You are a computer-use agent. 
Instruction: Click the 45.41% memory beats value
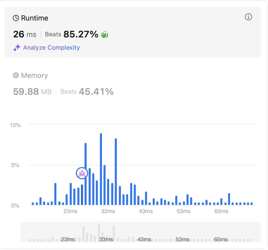[x=96, y=91]
